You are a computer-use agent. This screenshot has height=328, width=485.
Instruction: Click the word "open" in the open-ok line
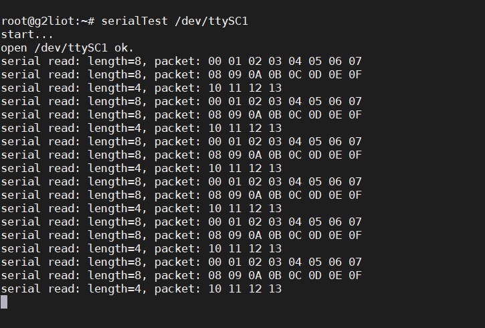coord(14,48)
